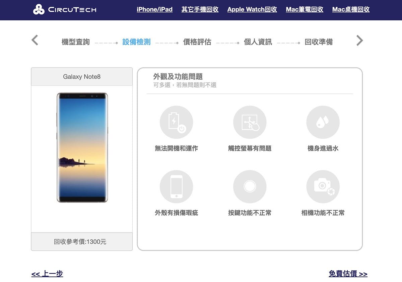The width and height of the screenshot is (402, 282).
Task: Select the cannot power on battery icon
Action: [176, 122]
